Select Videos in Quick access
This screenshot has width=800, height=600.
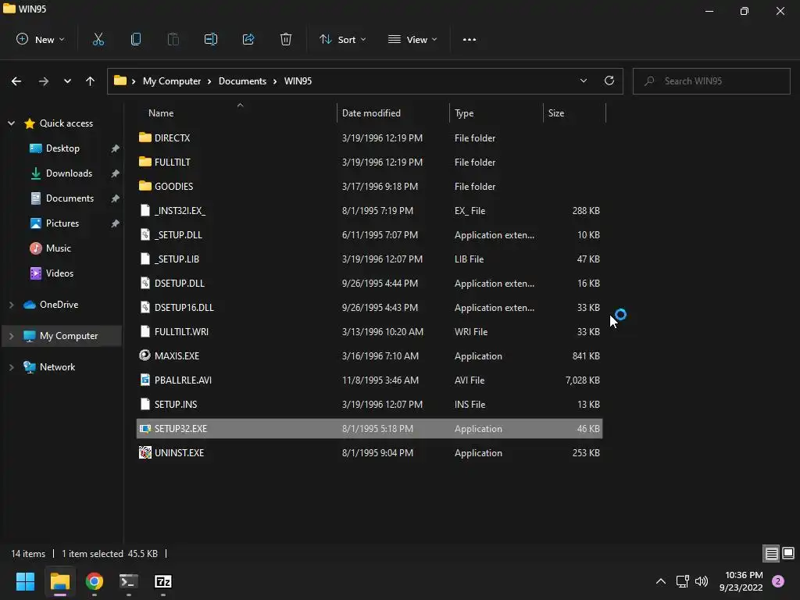click(x=59, y=273)
